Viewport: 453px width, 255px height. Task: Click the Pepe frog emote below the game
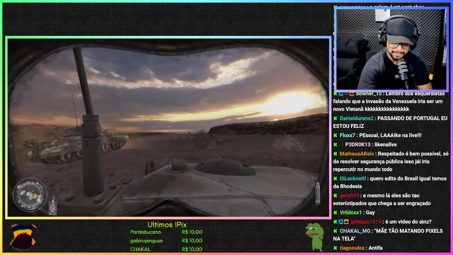pos(315,237)
